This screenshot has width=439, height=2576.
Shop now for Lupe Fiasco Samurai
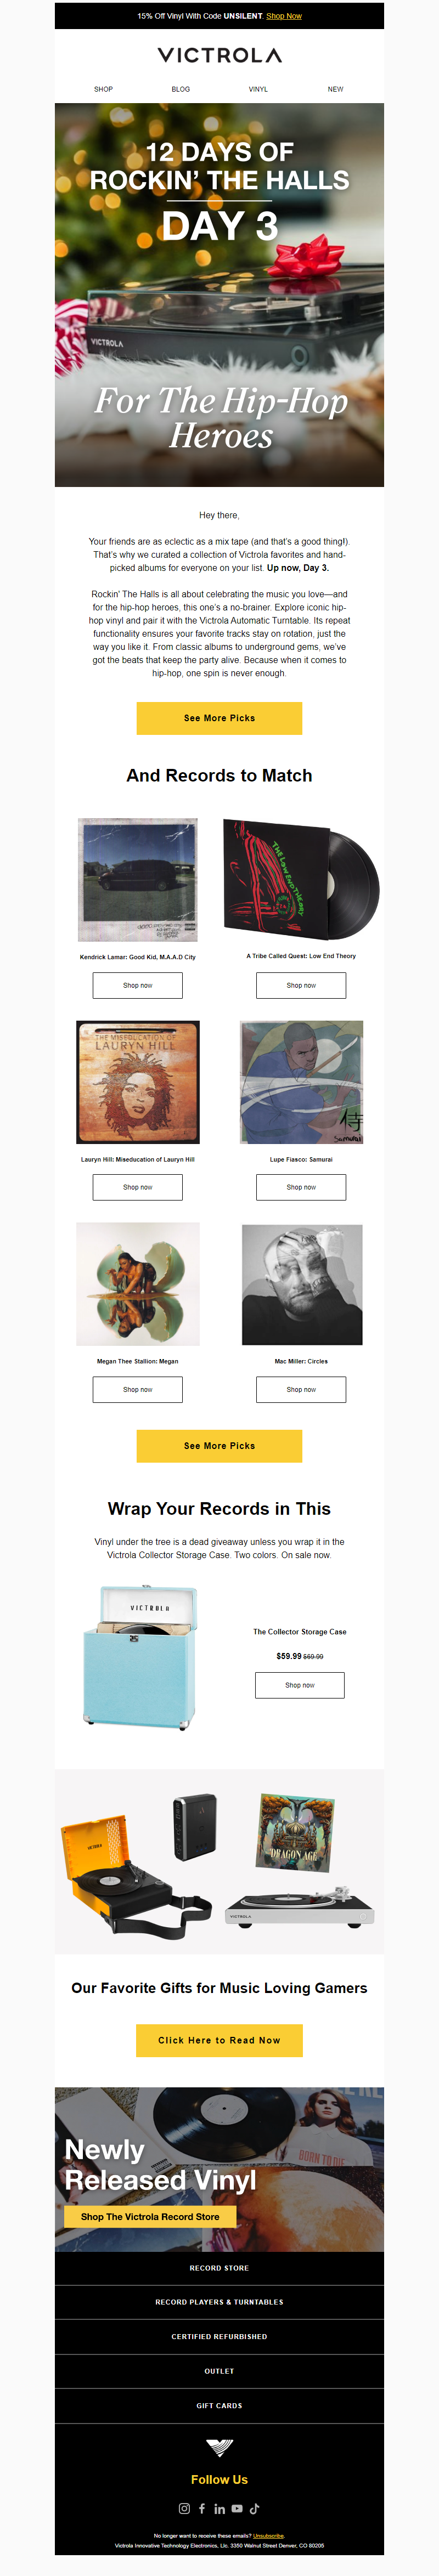(301, 1187)
